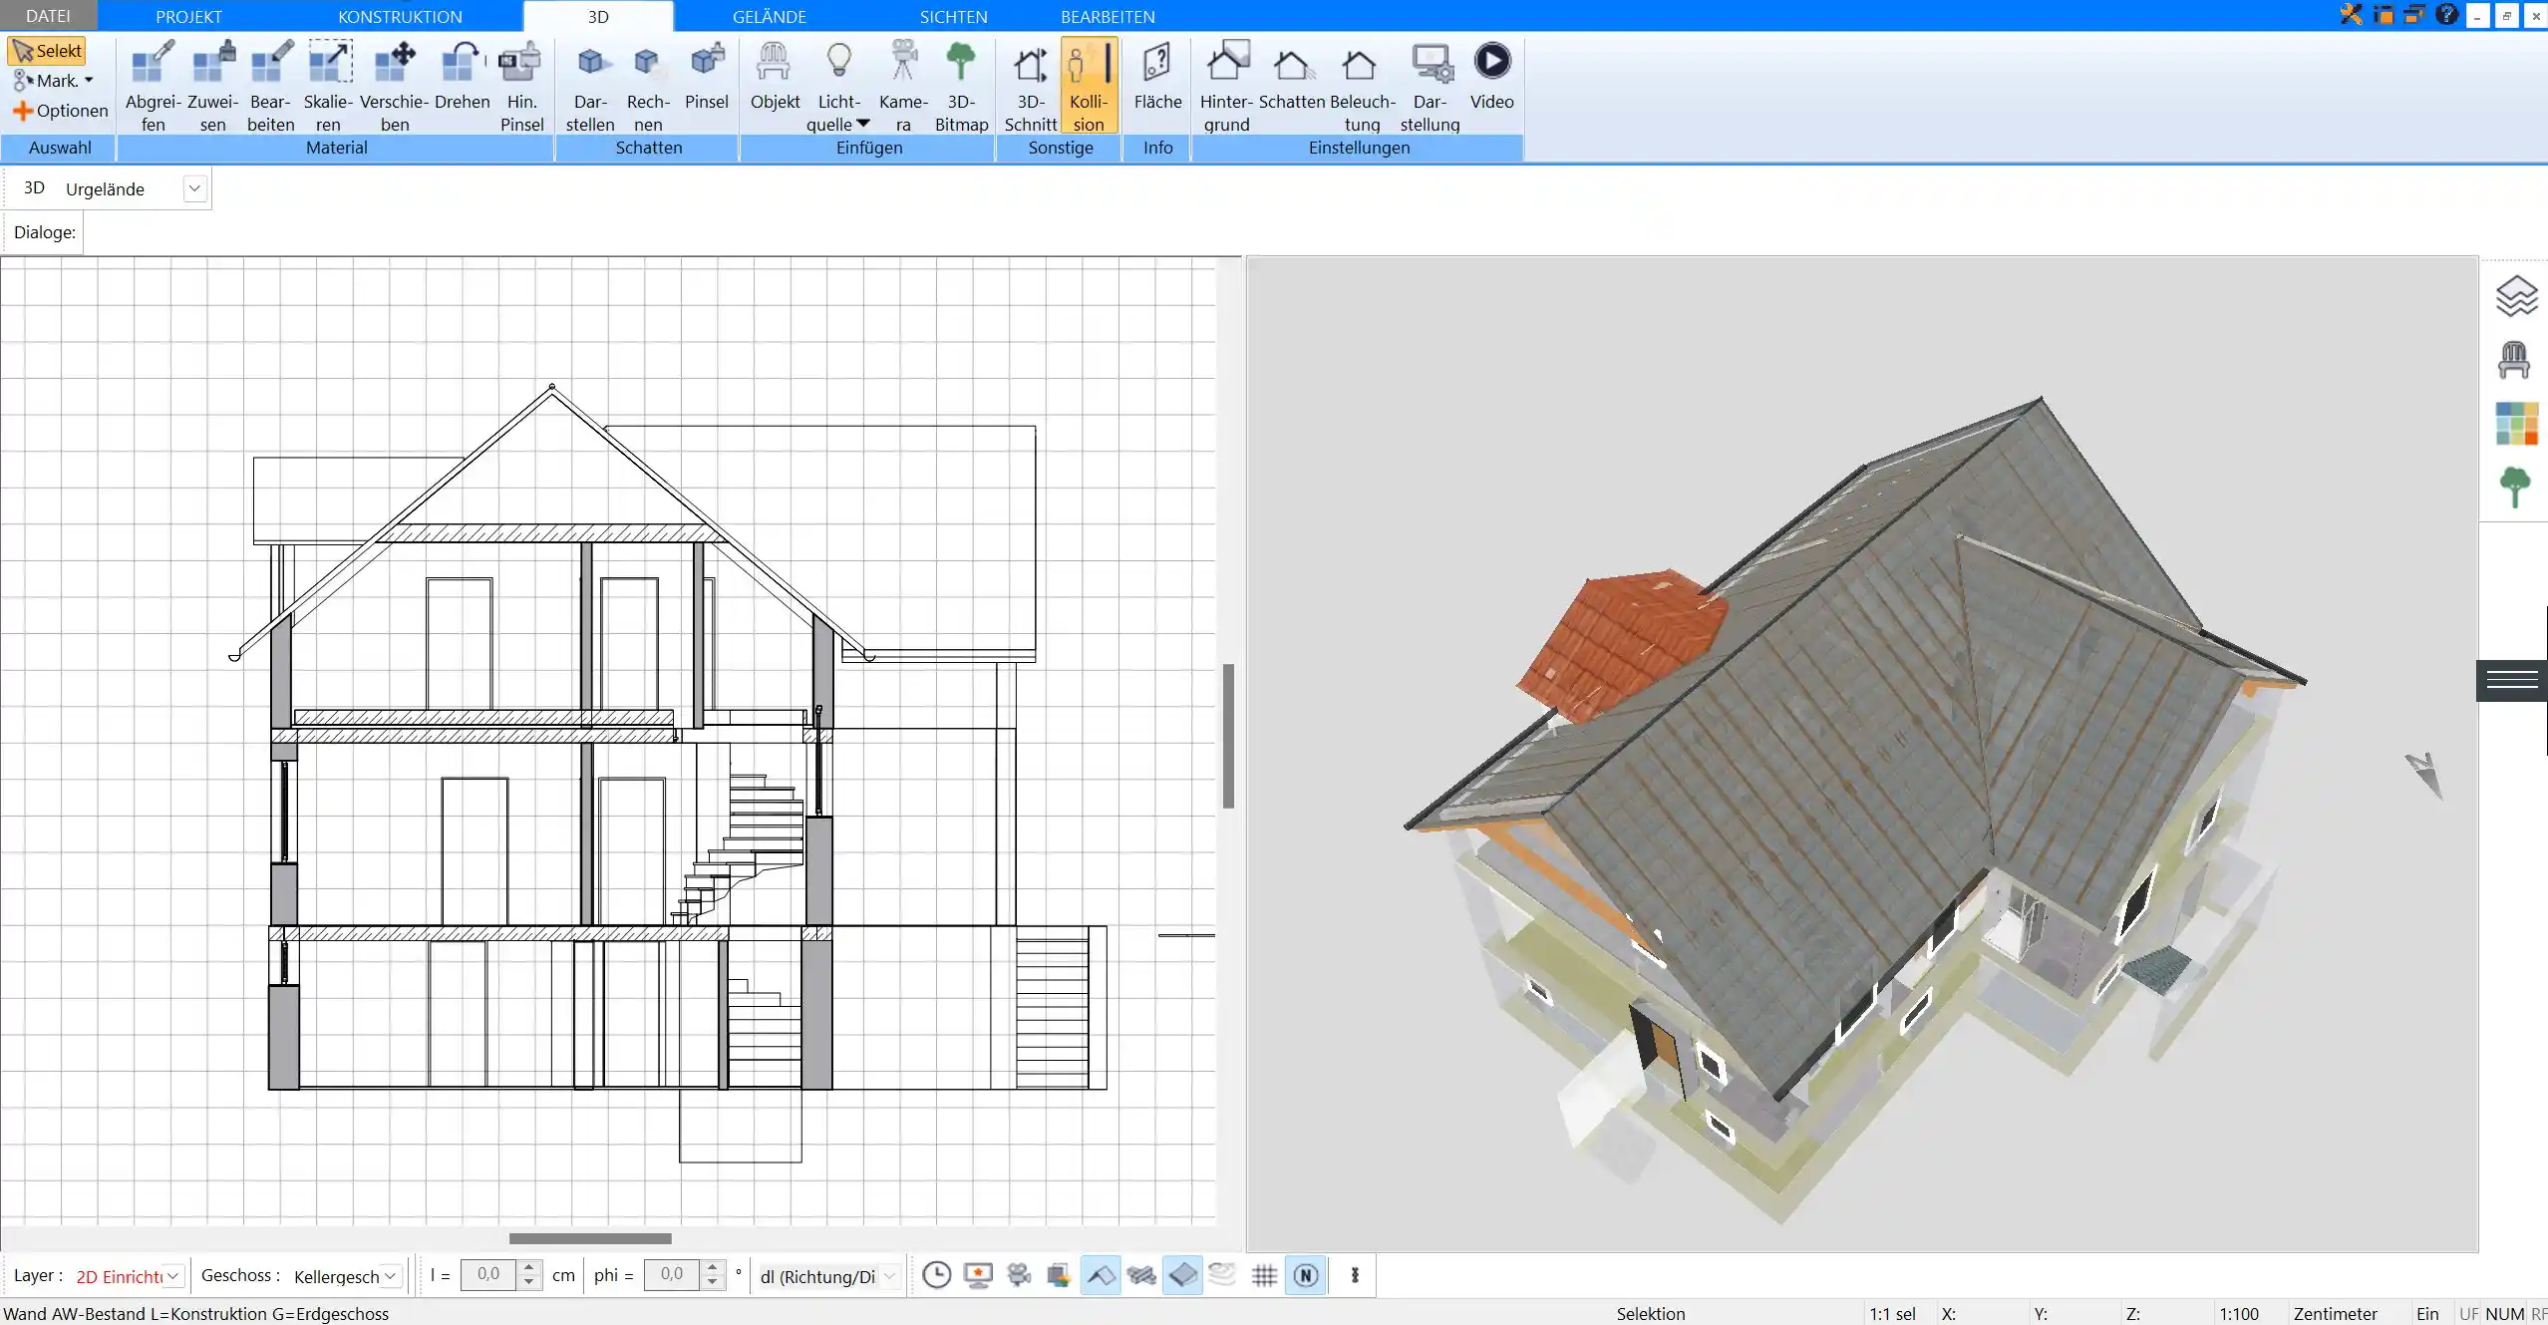This screenshot has width=2548, height=1325.
Task: Click the layered windows icon in title bar
Action: coord(2414,14)
